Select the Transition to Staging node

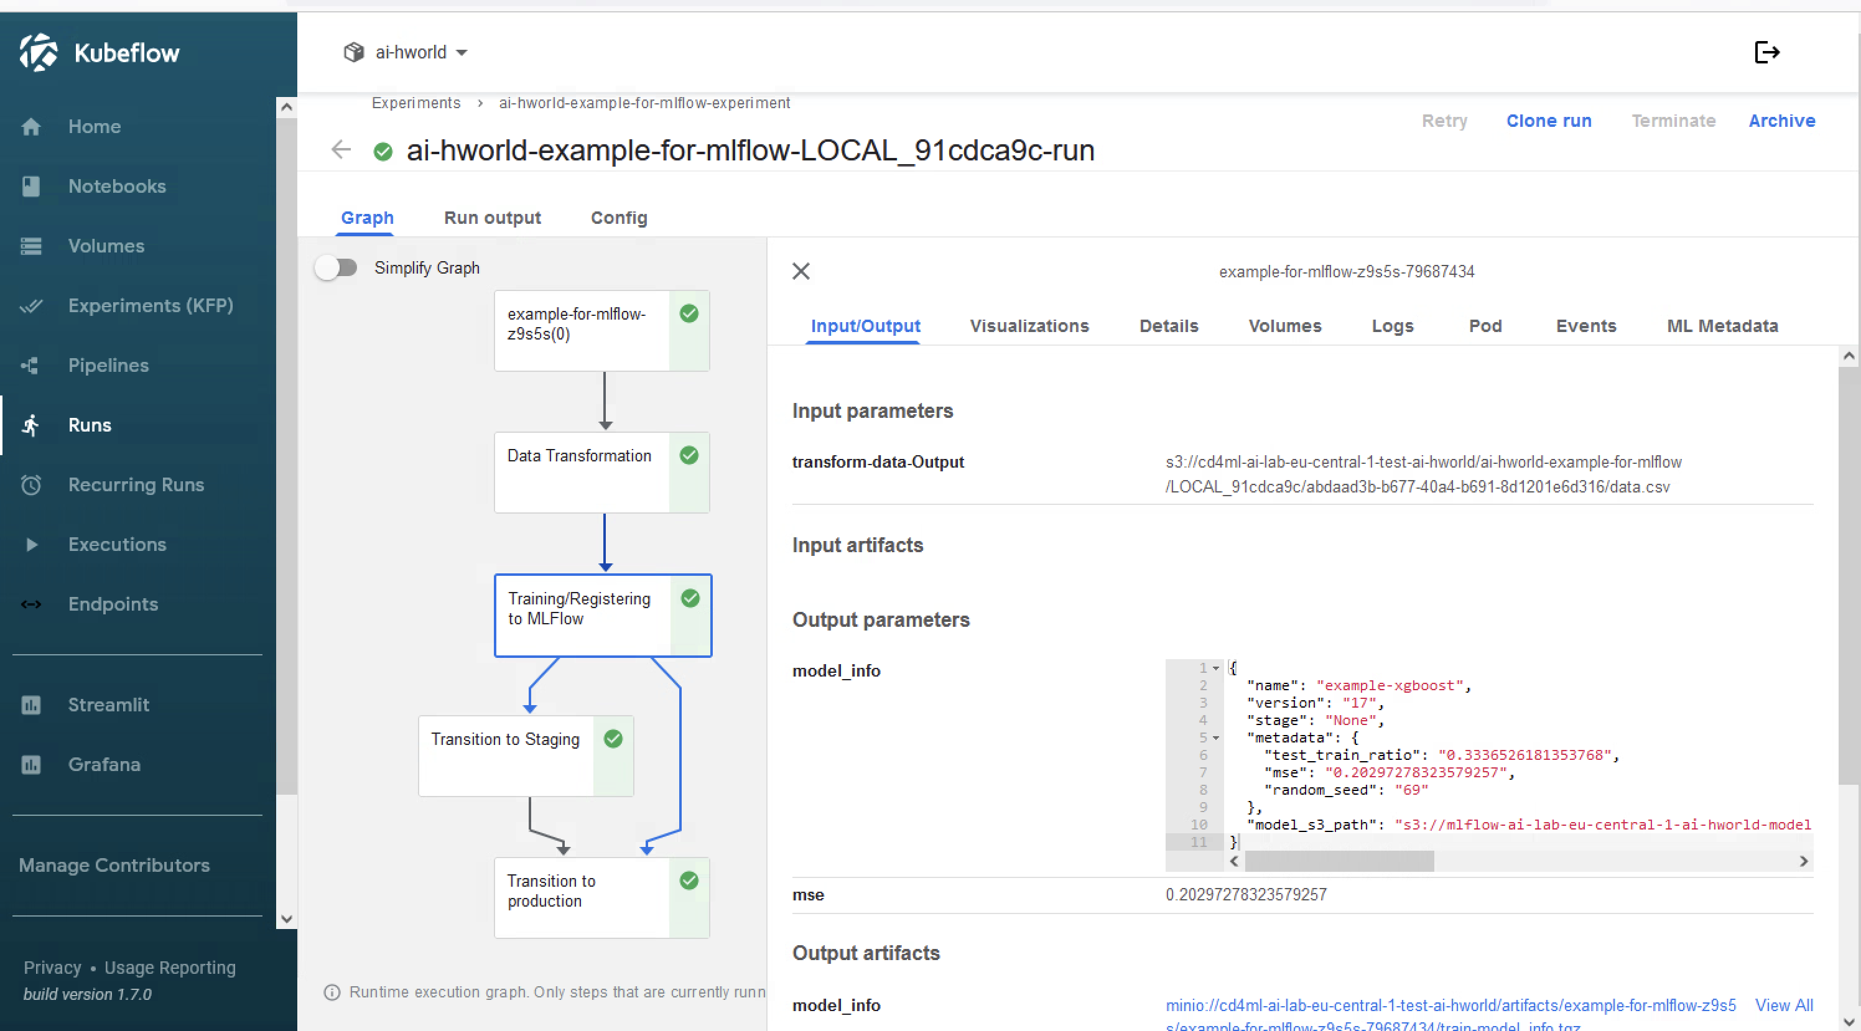(x=525, y=756)
